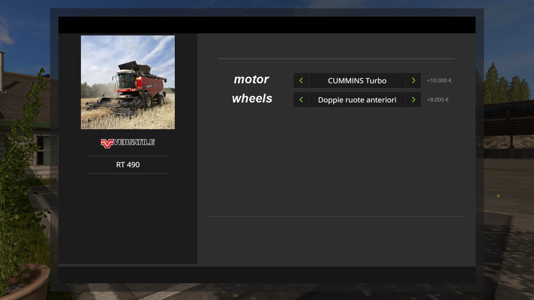The height and width of the screenshot is (300, 534).
Task: Click the +10.000 € motor price
Action: [439, 81]
